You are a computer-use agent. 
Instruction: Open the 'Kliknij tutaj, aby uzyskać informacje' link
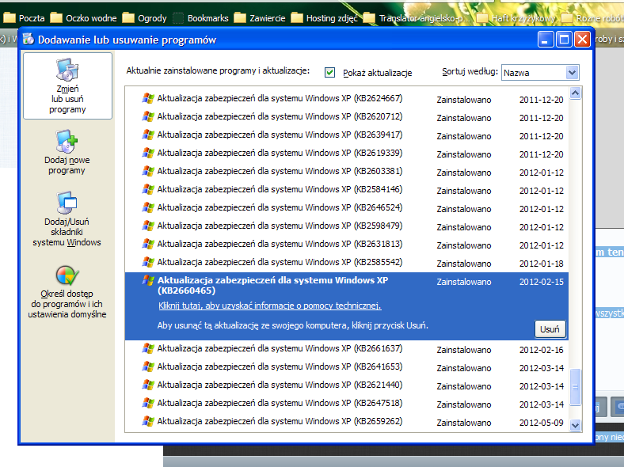(270, 306)
